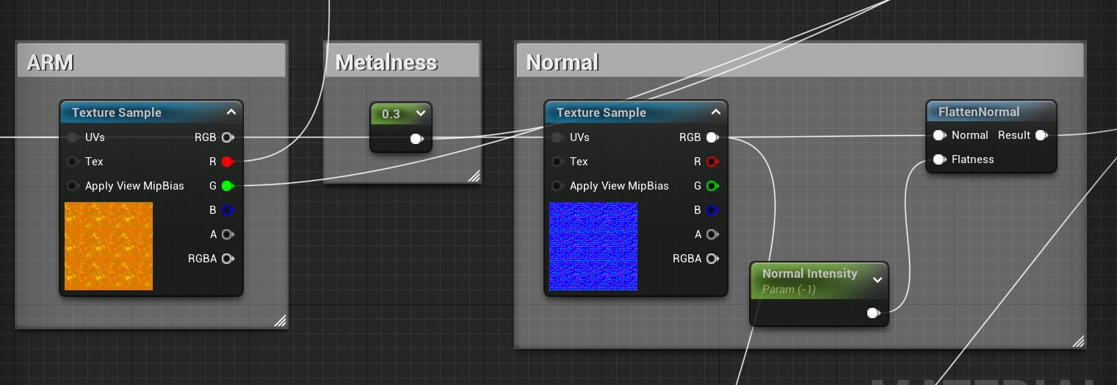This screenshot has height=385, width=1117.
Task: Click the blue B output pin of ARM Texture Sample
Action: pos(227,210)
